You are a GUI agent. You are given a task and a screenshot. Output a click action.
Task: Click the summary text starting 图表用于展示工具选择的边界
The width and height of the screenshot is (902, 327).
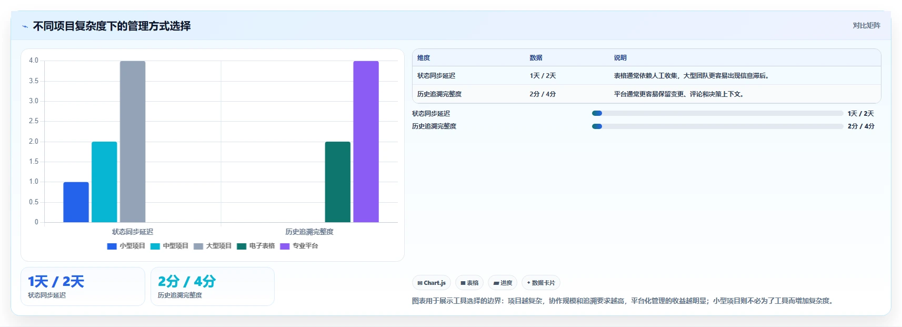(x=623, y=301)
